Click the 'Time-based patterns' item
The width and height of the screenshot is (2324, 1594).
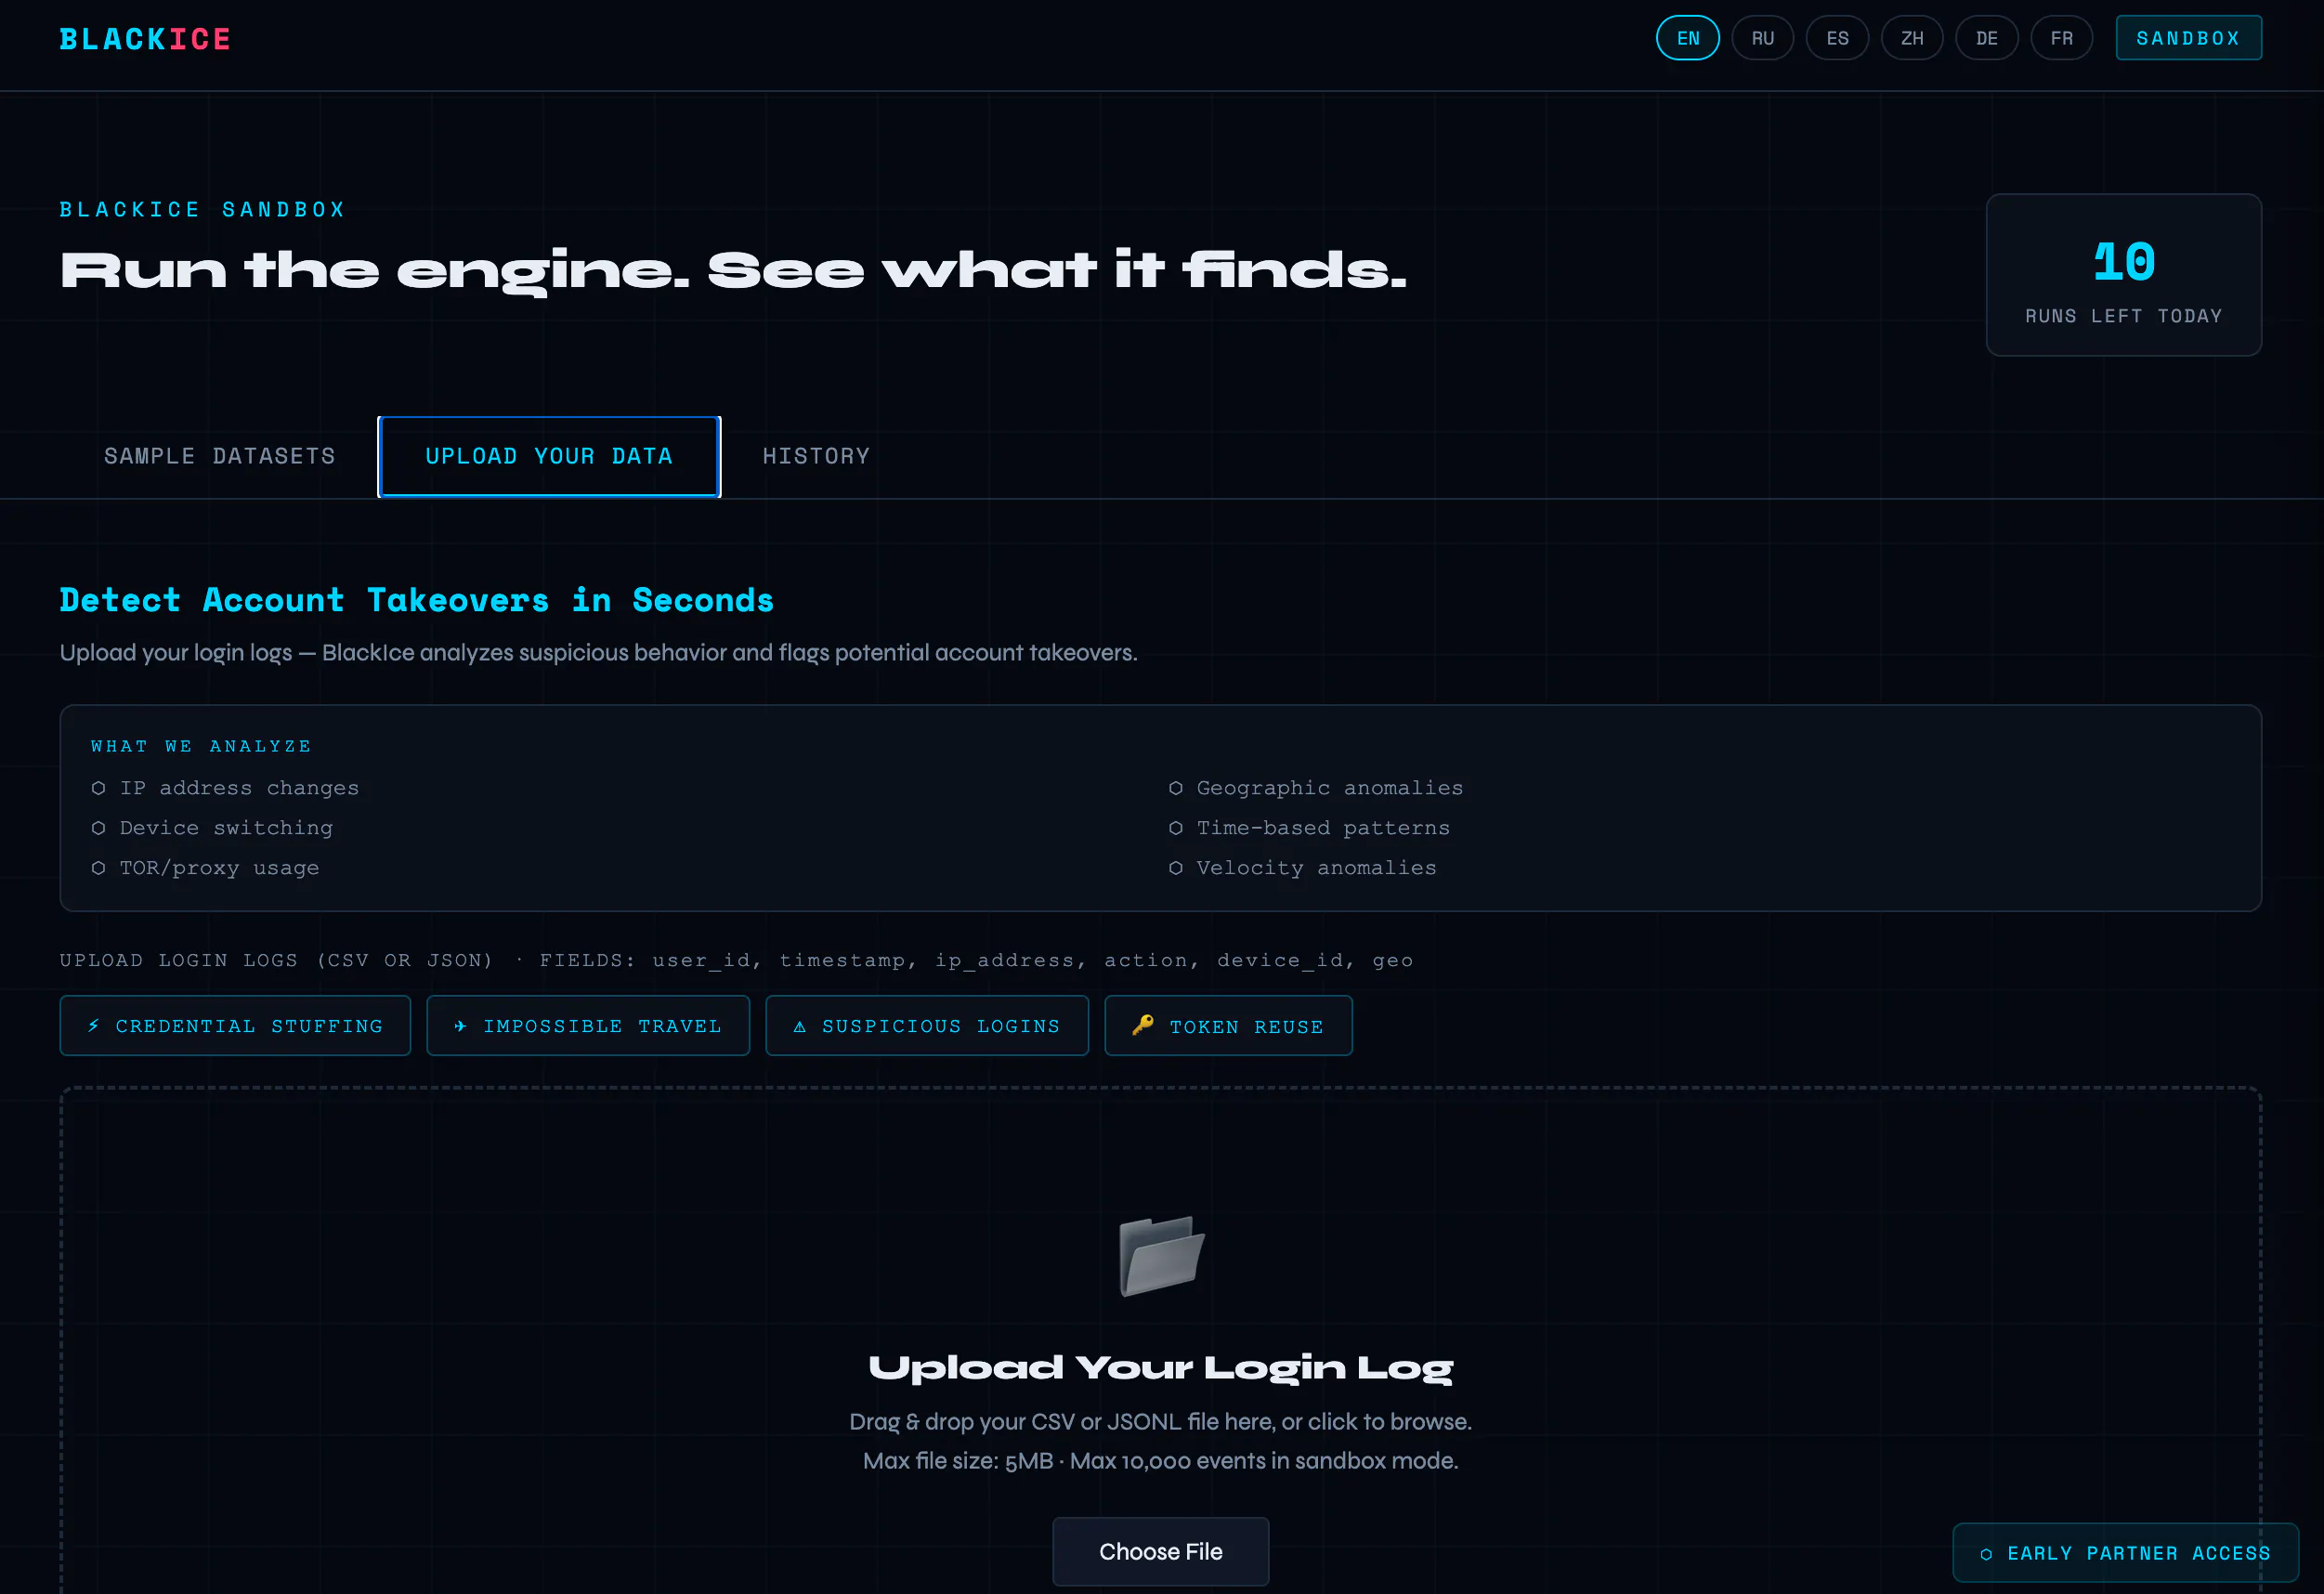point(1323,828)
